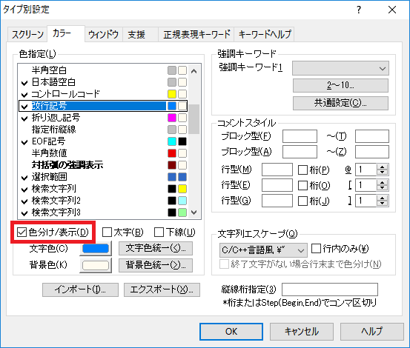
Task: Click the キャンセル button
Action: point(302,332)
